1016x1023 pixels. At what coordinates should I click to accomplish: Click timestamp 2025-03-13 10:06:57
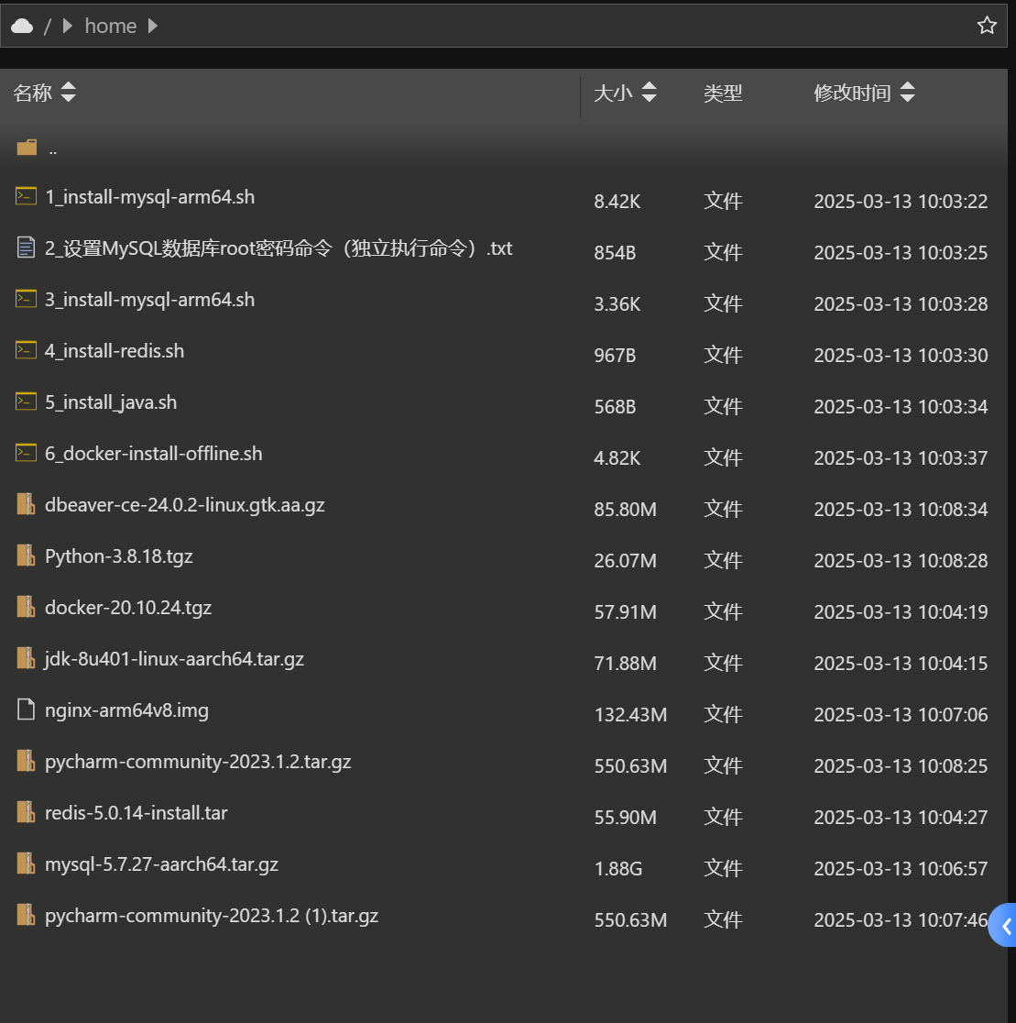click(x=901, y=869)
